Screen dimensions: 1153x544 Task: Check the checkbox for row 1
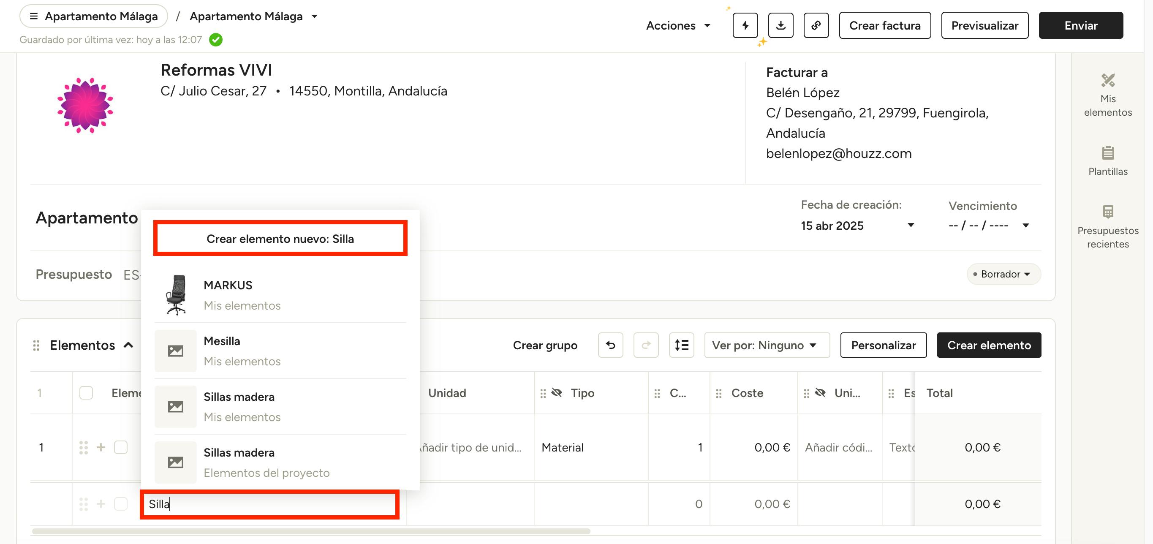(x=121, y=447)
